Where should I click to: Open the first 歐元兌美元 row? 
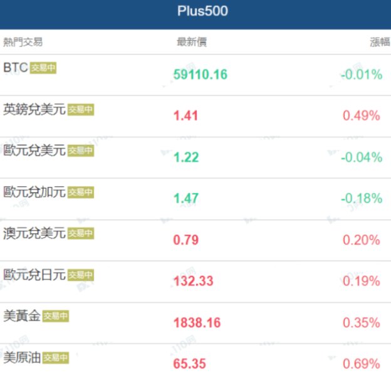pyautogui.click(x=34, y=150)
